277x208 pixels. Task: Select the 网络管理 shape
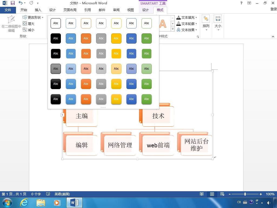(120, 145)
